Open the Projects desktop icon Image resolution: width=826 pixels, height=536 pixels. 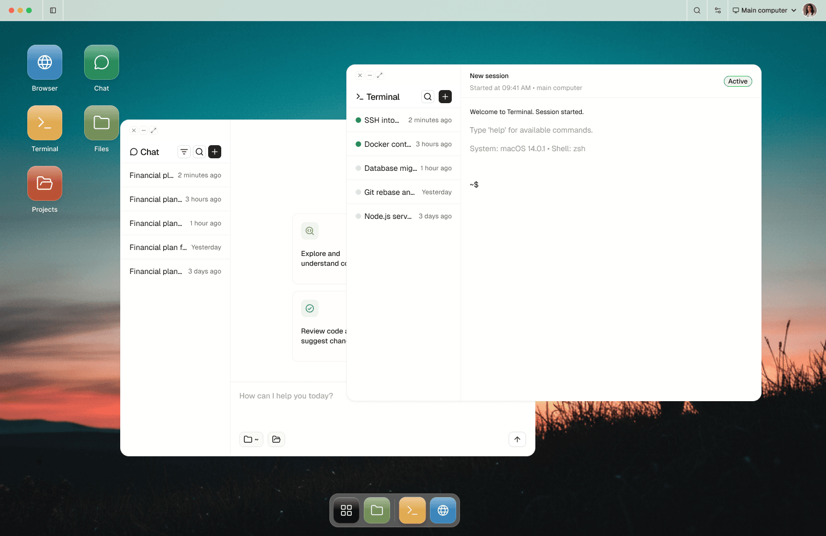click(45, 183)
